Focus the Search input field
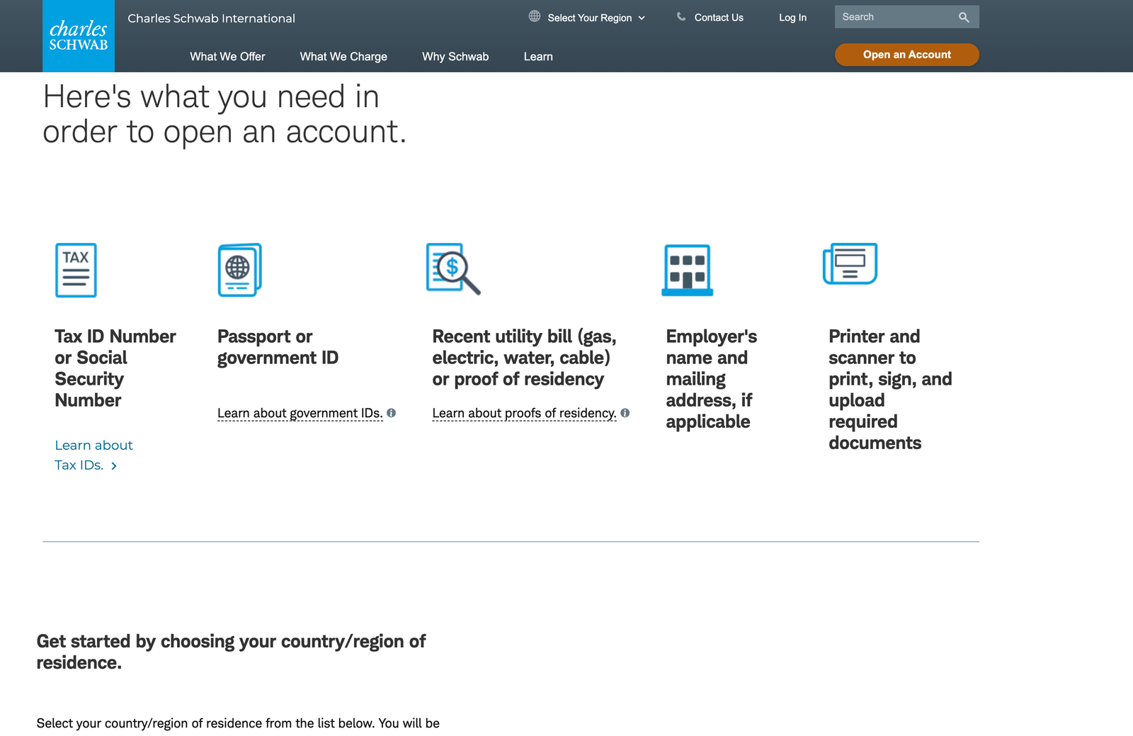1133x736 pixels. [x=896, y=17]
